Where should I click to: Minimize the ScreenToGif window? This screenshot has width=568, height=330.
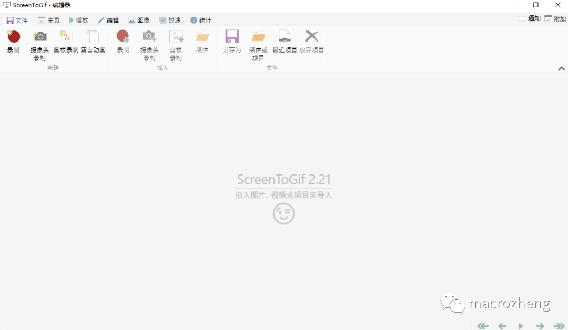[514, 5]
